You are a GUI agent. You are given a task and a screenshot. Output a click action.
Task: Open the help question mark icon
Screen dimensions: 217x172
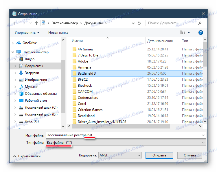(x=201, y=33)
